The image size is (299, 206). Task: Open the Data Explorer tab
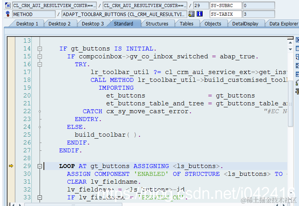(x=284, y=23)
